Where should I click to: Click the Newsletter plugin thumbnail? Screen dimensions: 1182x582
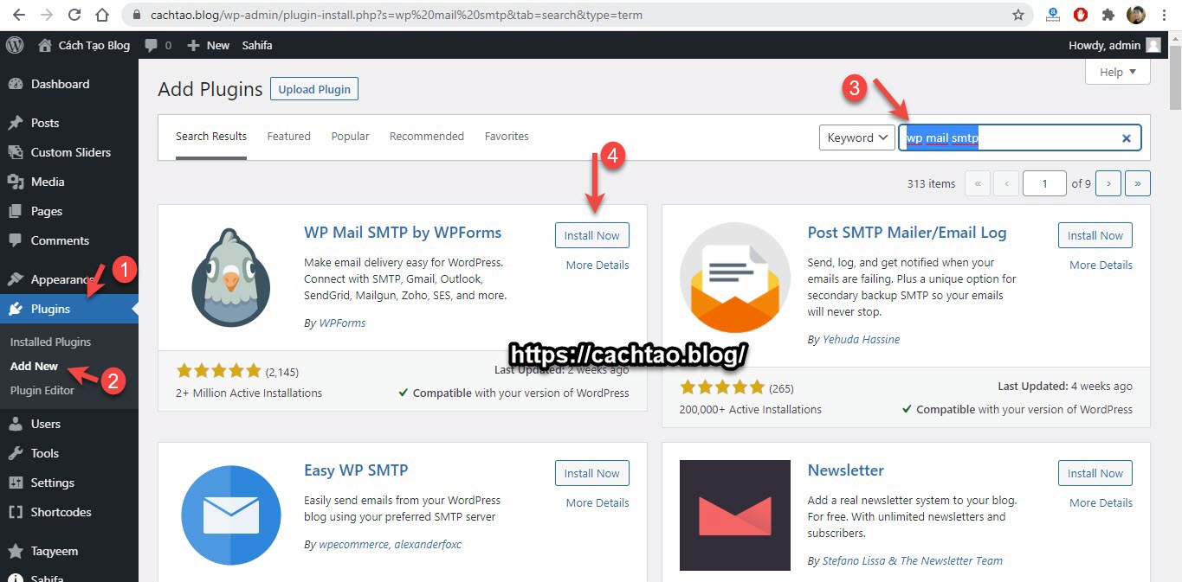click(x=734, y=515)
